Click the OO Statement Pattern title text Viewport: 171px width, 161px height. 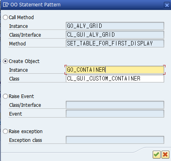pos(35,5)
